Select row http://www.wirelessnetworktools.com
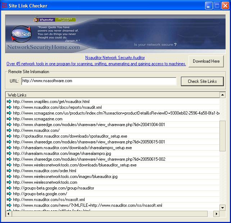Image resolution: width=231 pixels, height=223 pixels. tap(113, 182)
